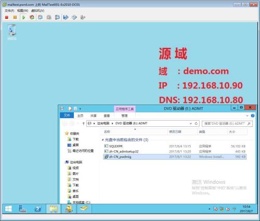The width and height of the screenshot is (260, 221).
Task: Open the 文件(F) menu of the console window
Action: tap(9, 10)
